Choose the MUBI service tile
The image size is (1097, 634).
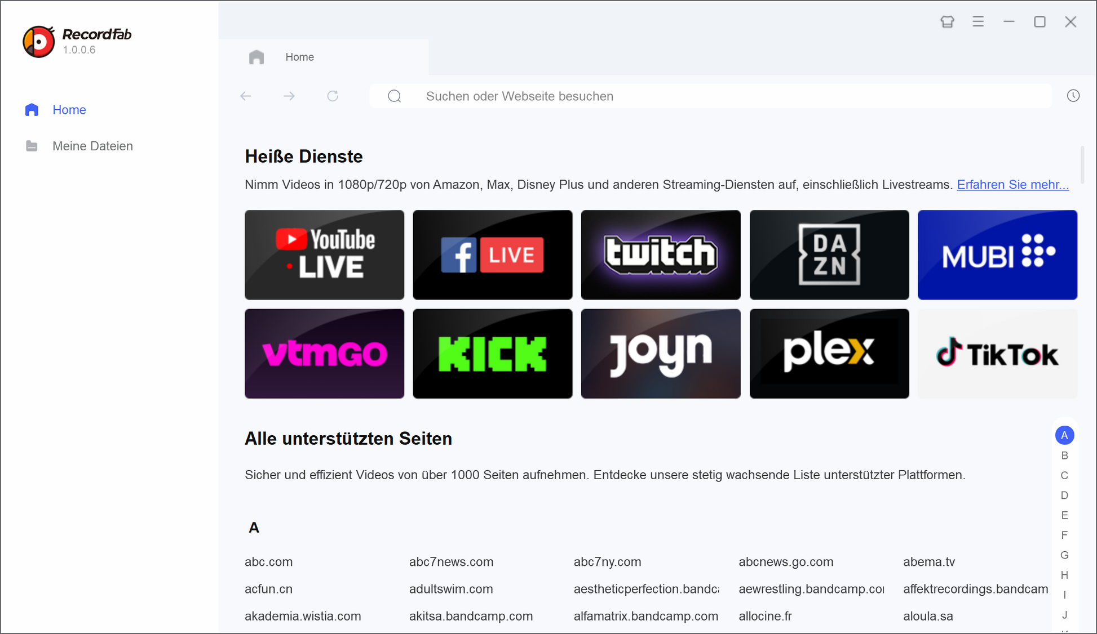pyautogui.click(x=997, y=255)
